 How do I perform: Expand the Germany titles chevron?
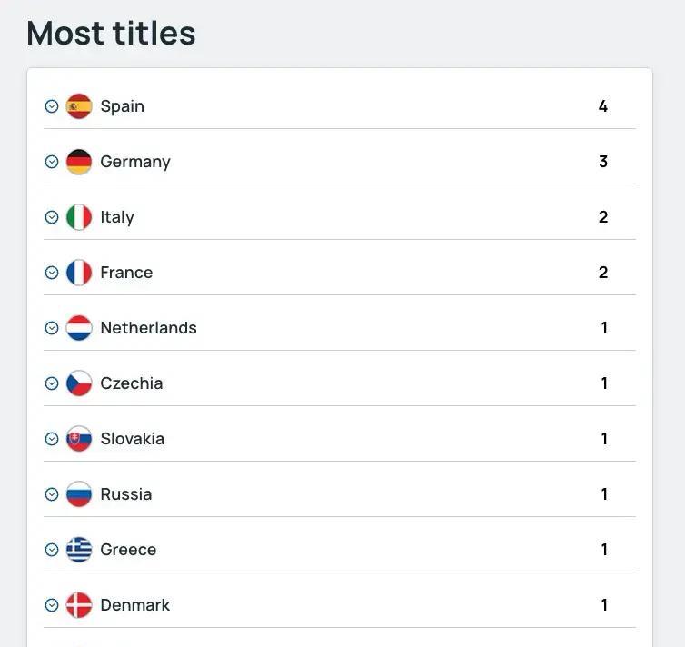(52, 162)
